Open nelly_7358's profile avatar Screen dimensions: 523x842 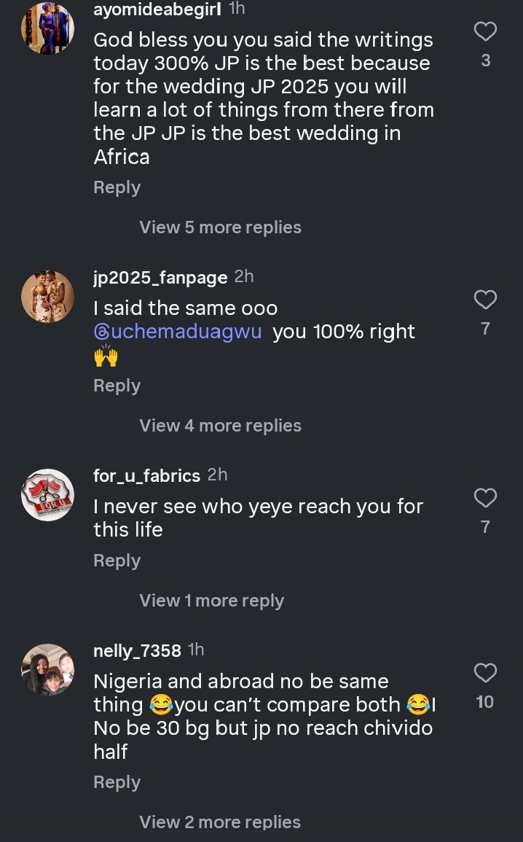click(47, 669)
